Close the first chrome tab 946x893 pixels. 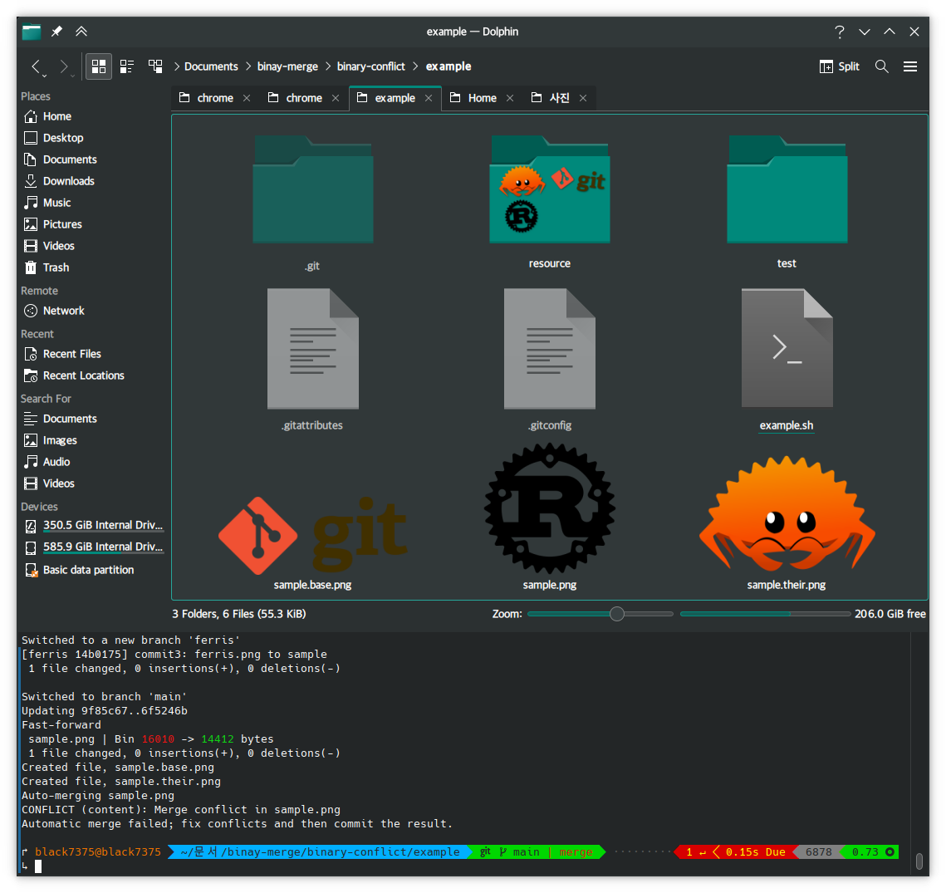point(247,98)
